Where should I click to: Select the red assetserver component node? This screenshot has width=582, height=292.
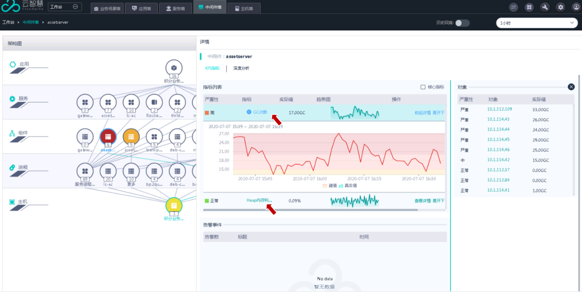(x=108, y=137)
